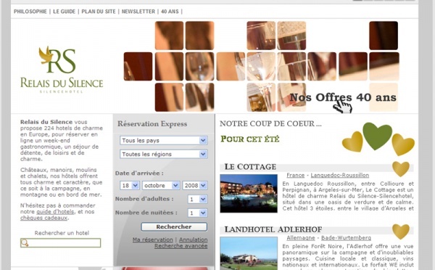Open the 40 ans navigation link
This screenshot has height=270, width=435.
coord(170,12)
